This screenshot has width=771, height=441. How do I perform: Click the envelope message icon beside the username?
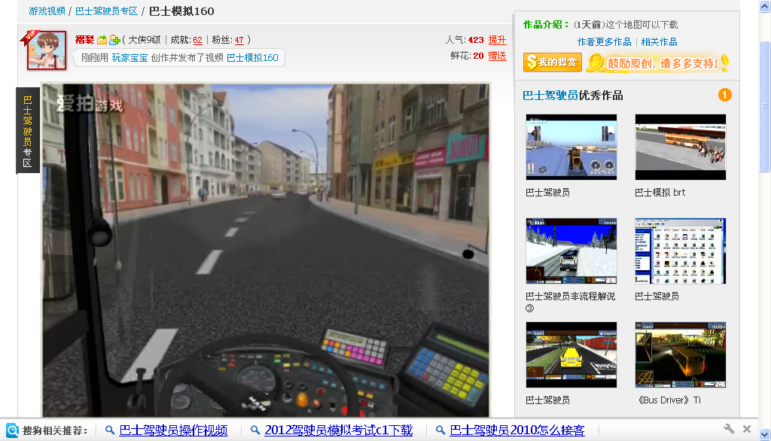[x=102, y=40]
